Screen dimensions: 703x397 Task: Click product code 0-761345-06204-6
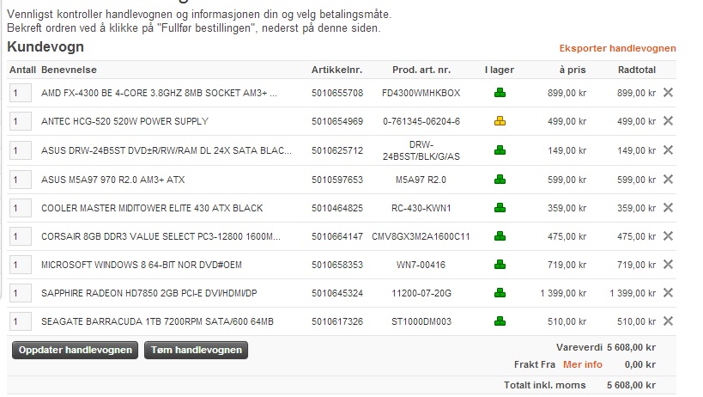coord(421,121)
